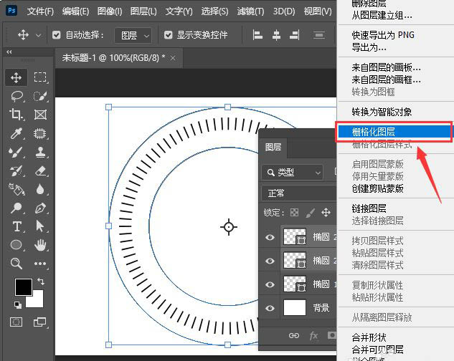Select the Lasso tool
The image size is (454, 361).
pos(16,96)
